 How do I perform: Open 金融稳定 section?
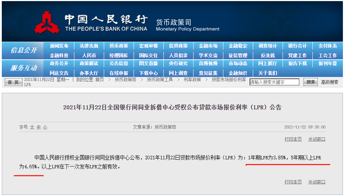[238, 46]
